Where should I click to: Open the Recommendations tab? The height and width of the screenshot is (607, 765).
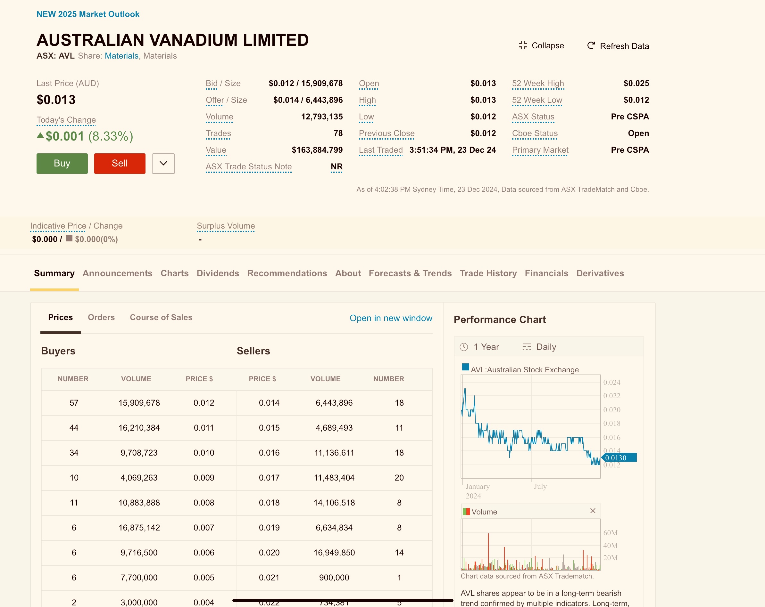287,273
